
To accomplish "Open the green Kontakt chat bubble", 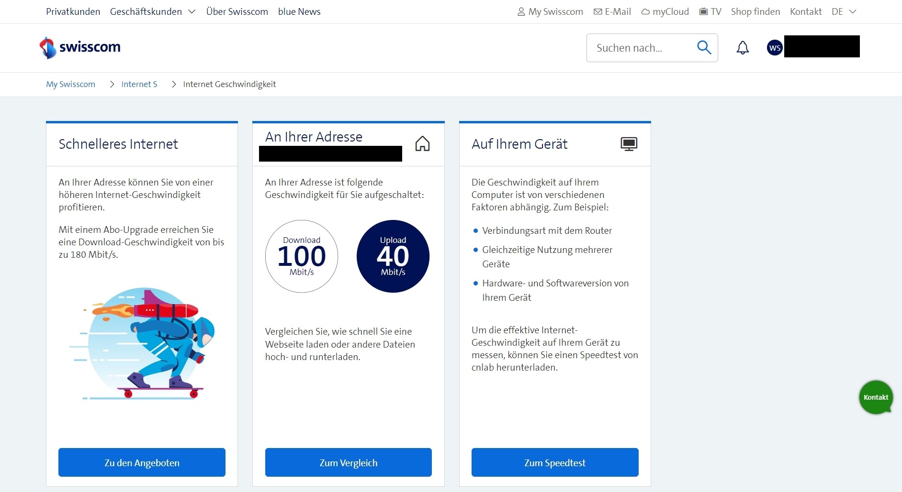I will (876, 397).
